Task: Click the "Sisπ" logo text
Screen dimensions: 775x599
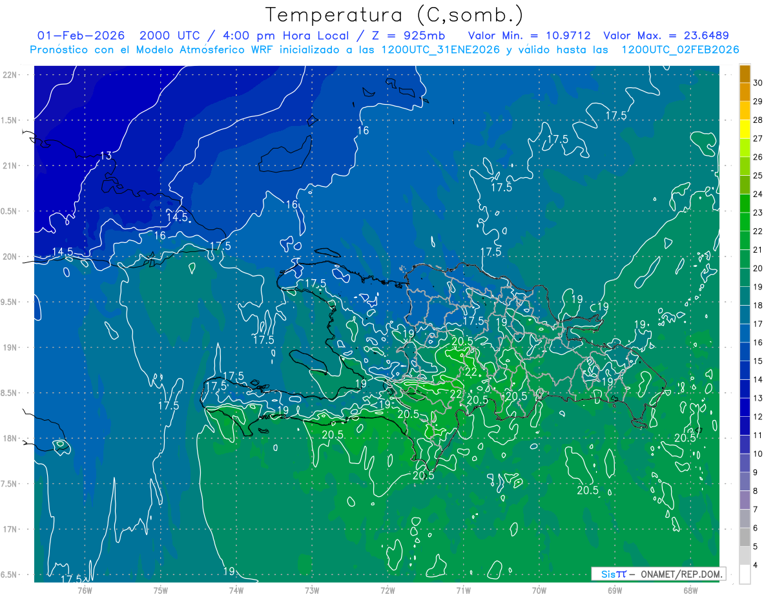Action: [x=613, y=574]
